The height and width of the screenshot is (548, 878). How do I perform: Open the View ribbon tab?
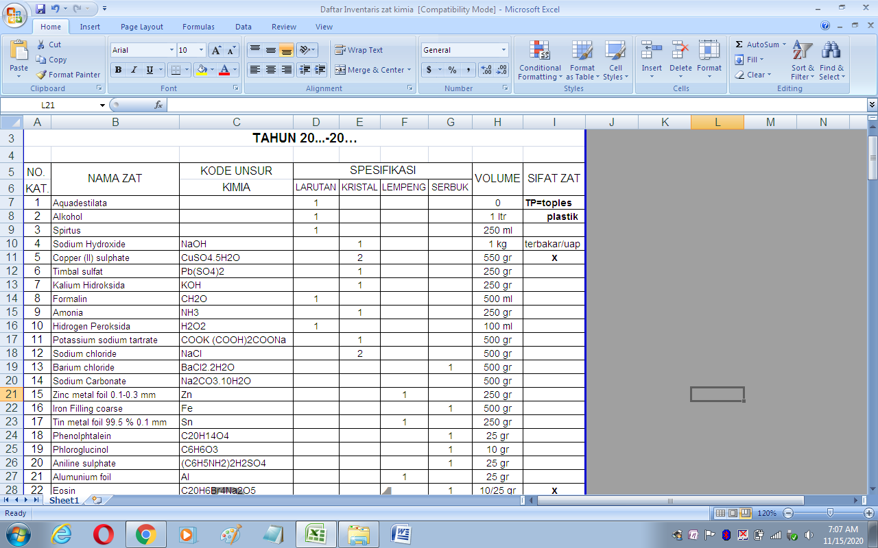324,27
